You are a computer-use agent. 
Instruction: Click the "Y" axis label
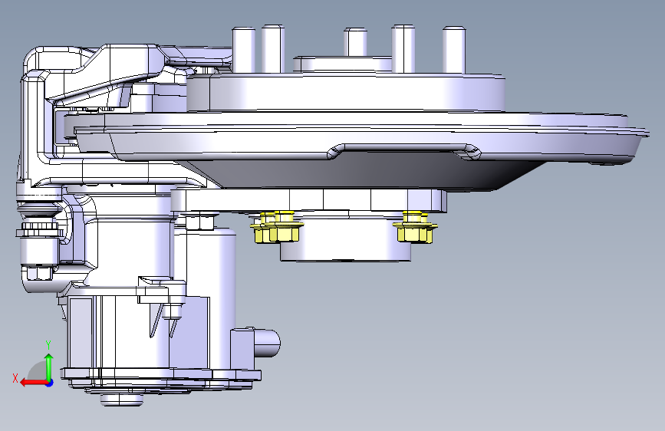[48, 344]
